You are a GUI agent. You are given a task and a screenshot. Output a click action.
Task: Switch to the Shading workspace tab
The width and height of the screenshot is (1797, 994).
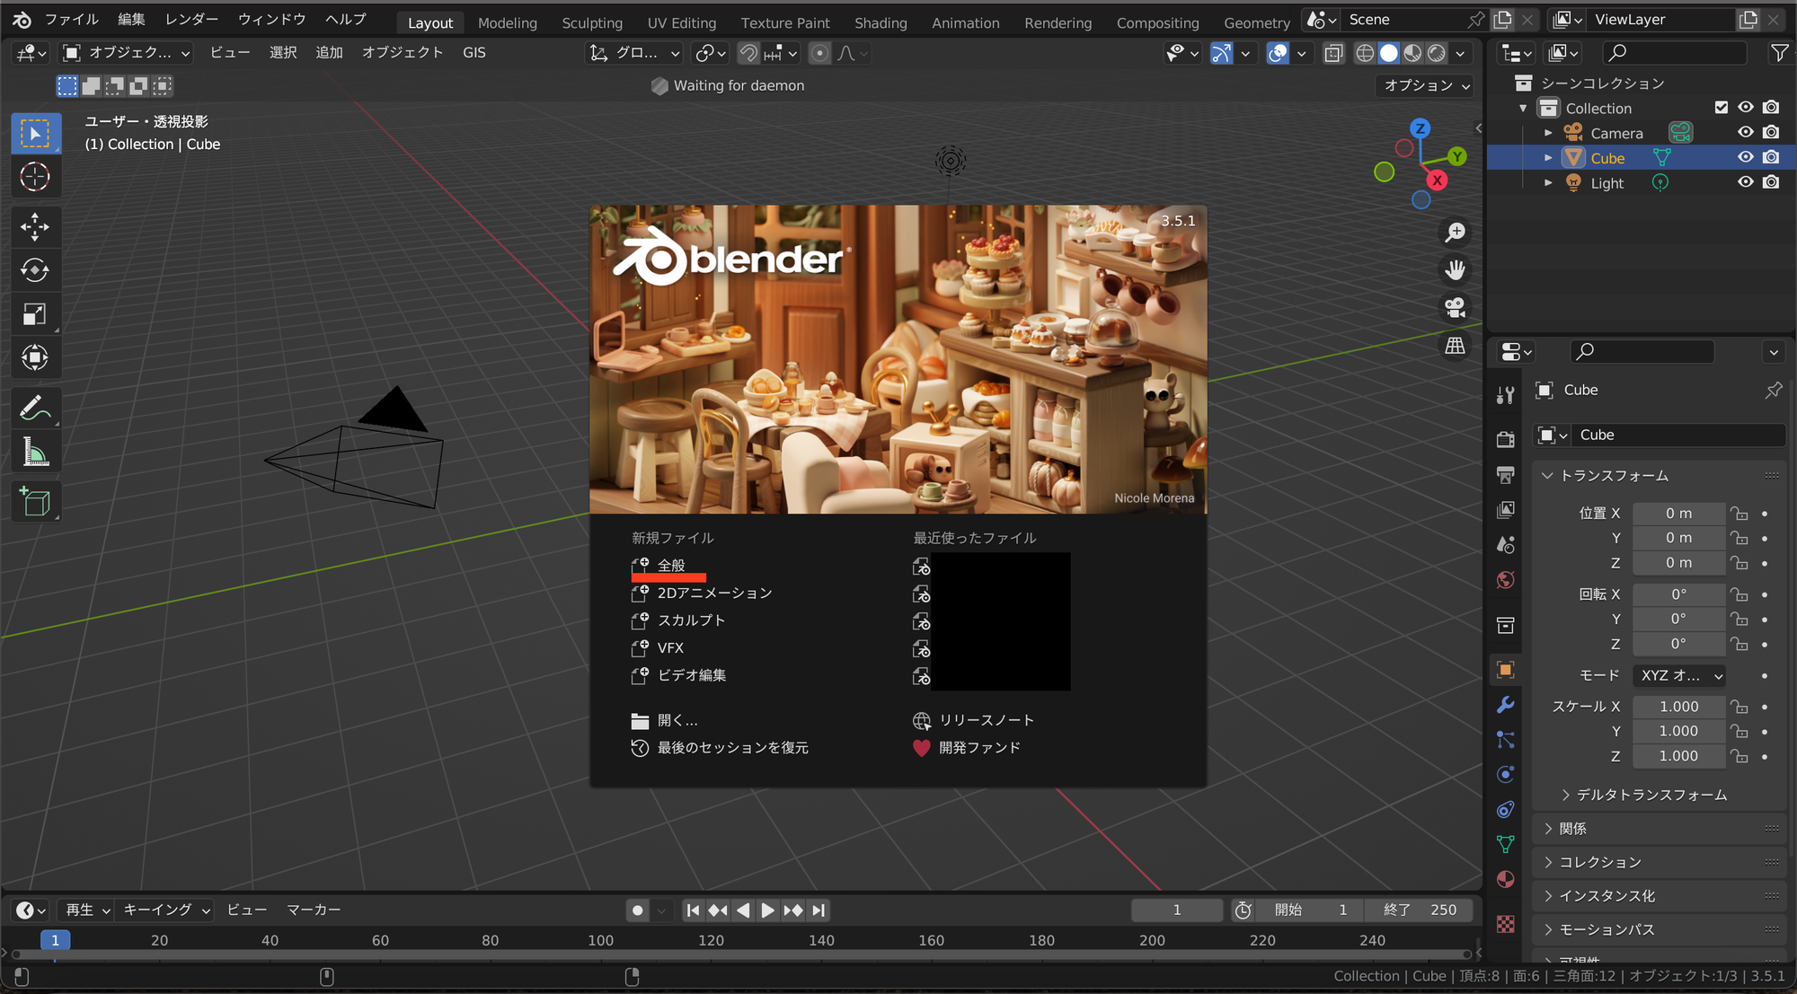(881, 22)
